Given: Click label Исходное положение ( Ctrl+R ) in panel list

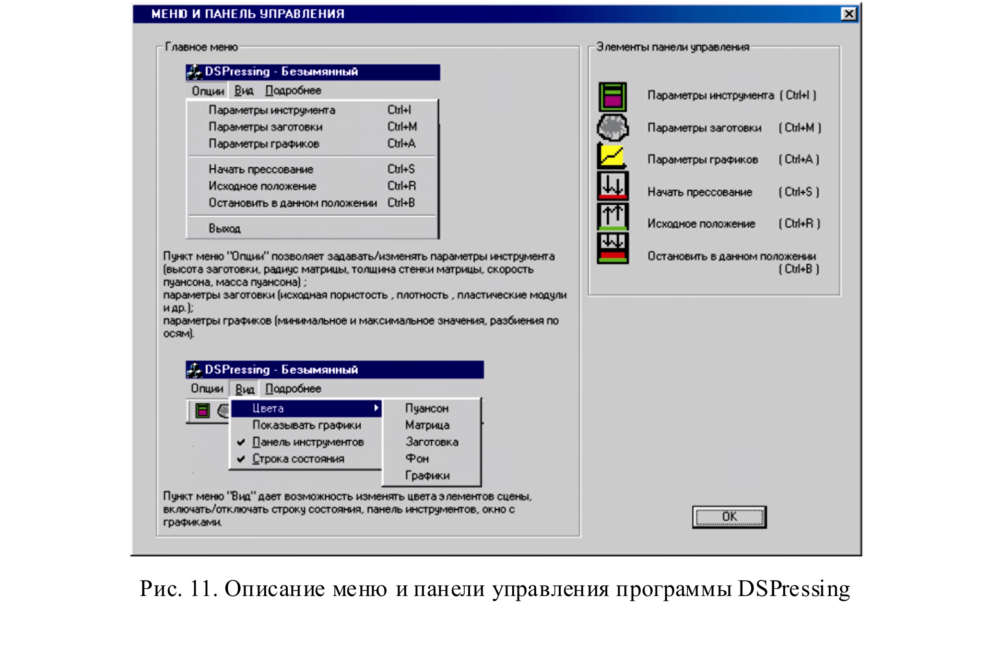Looking at the screenshot, I should tap(734, 223).
